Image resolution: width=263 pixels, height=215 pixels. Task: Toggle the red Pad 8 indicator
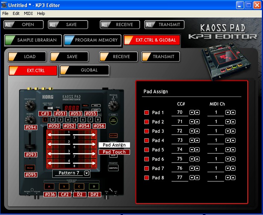(x=146, y=178)
